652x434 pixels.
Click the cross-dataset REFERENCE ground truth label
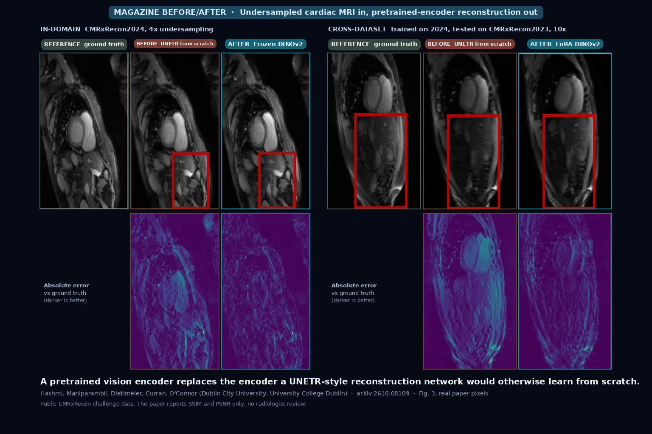(x=374, y=44)
